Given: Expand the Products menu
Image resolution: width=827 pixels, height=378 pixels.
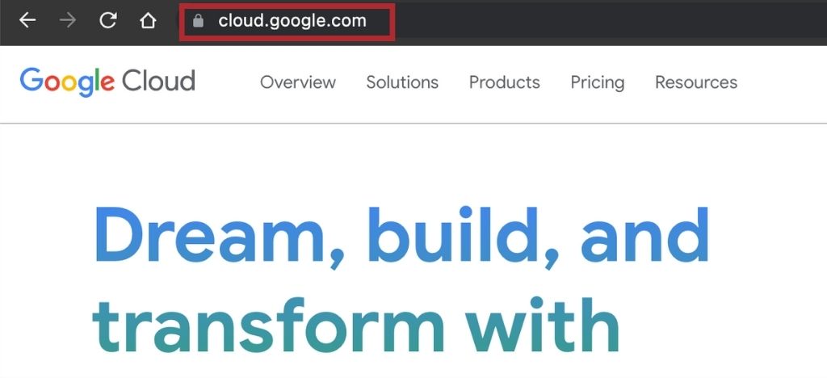Looking at the screenshot, I should pos(505,82).
